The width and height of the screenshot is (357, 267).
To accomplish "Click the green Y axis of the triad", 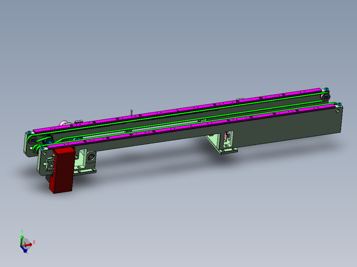I will pyautogui.click(x=22, y=241).
